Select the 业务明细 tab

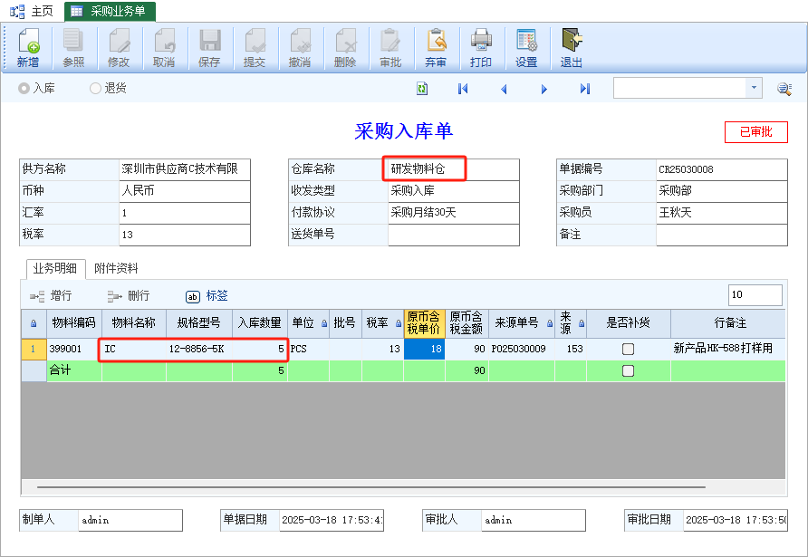pyautogui.click(x=55, y=268)
